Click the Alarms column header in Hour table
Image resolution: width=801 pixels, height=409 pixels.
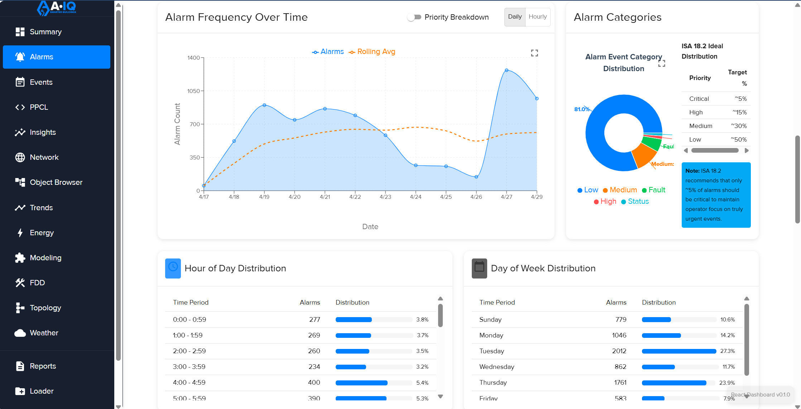pos(310,302)
